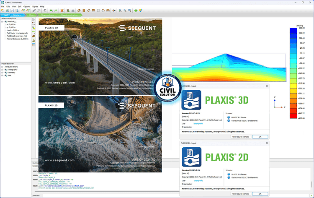Switch to the Structures mode tab

click(18, 15)
